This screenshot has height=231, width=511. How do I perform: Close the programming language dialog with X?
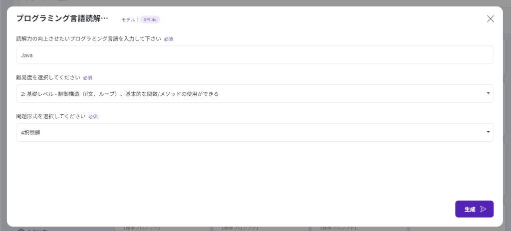click(x=490, y=19)
